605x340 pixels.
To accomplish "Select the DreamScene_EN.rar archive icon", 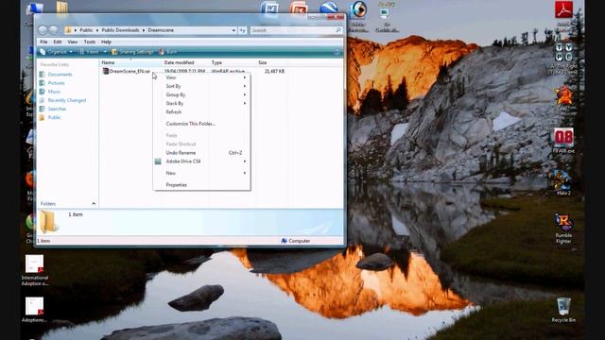I will pos(106,71).
